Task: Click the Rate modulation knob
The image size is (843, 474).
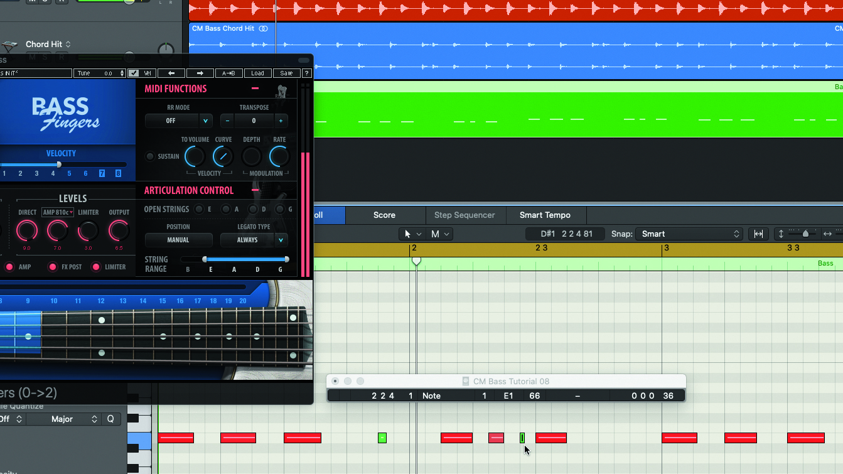Action: [x=279, y=156]
